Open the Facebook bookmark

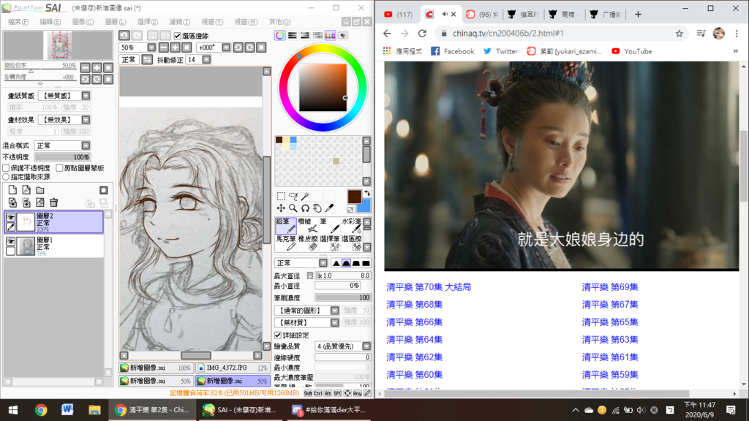452,51
